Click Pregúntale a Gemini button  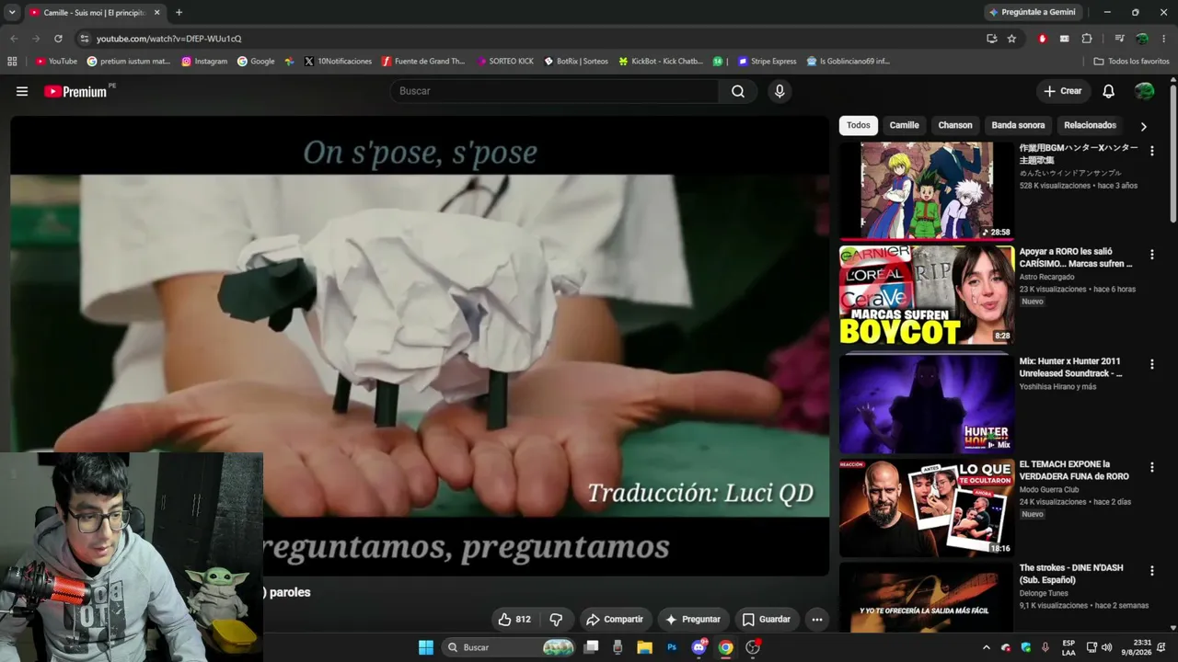click(1032, 13)
